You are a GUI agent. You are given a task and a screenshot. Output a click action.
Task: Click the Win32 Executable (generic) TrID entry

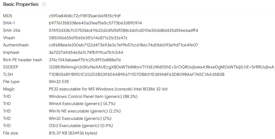[80, 118]
